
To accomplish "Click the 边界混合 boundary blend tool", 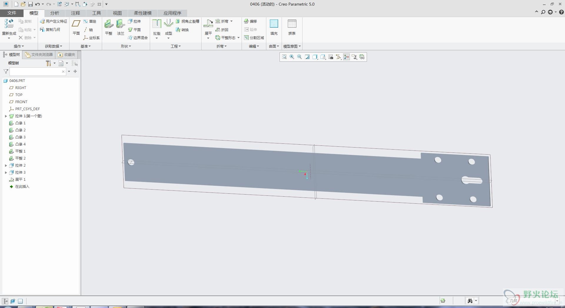I will (x=138, y=38).
